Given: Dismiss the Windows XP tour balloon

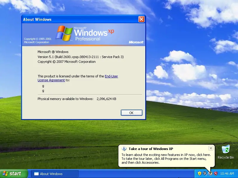Looking at the screenshot, I should click(211, 148).
